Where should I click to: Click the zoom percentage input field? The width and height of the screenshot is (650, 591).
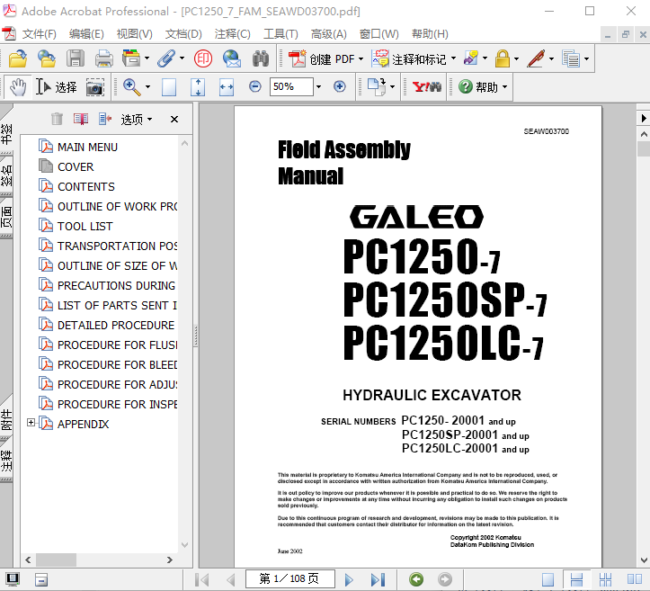[x=291, y=86]
